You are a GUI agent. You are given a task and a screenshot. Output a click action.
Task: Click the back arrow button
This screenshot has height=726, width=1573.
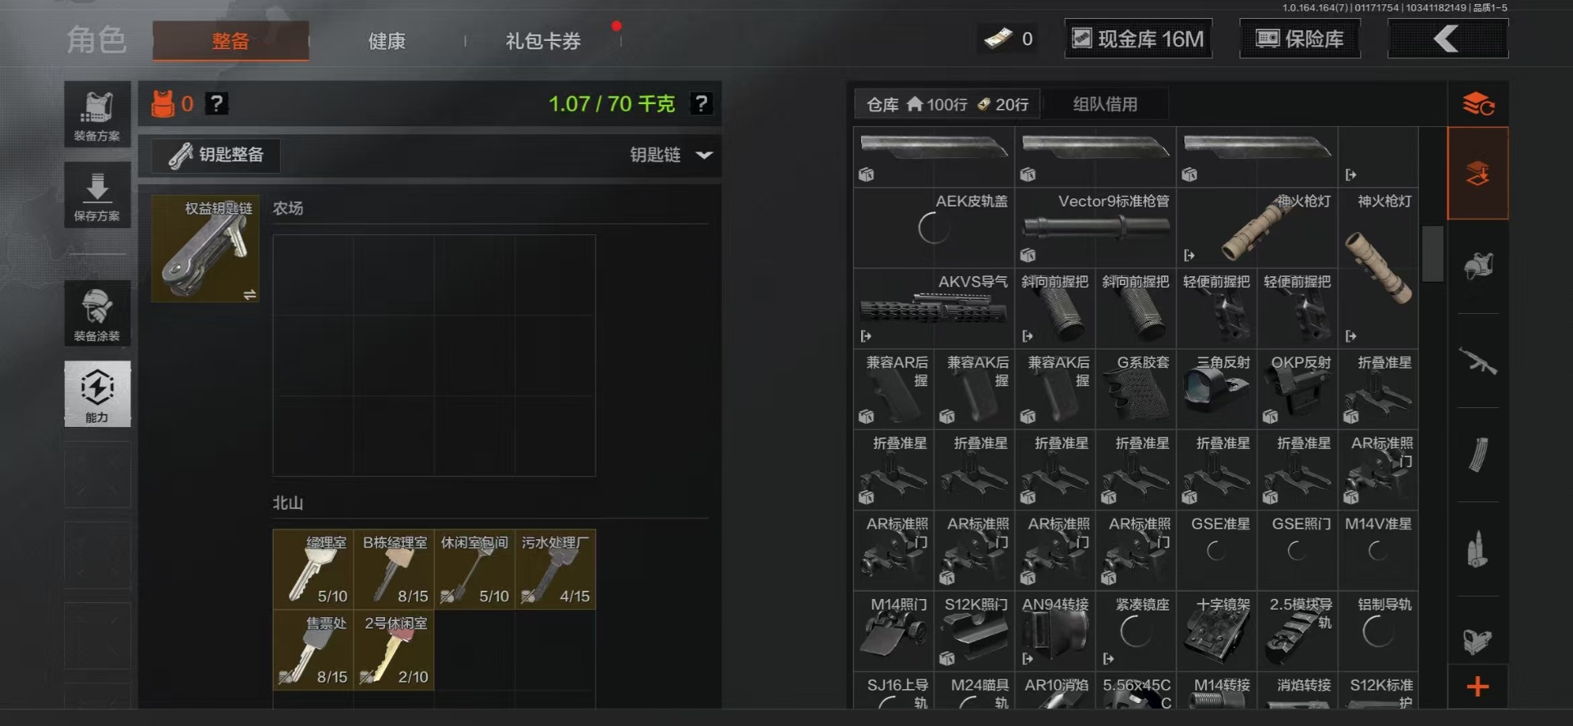(x=1448, y=39)
